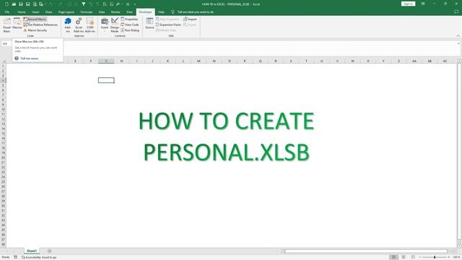Switch to the Draw tab
The width and height of the screenshot is (462, 260).
click(48, 12)
